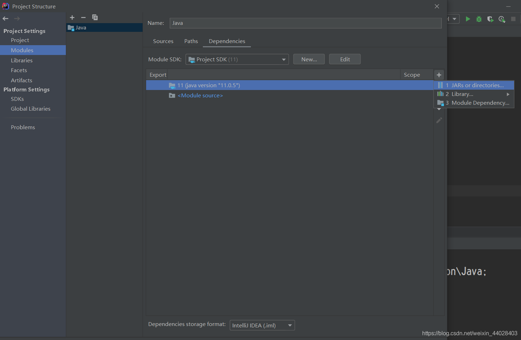521x340 pixels.
Task: Click the stop icon in IDE toolbar
Action: [513, 19]
